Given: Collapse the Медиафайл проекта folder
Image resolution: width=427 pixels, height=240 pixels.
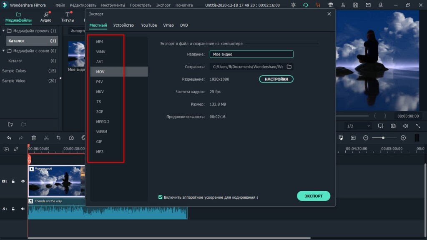Looking at the screenshot, I should pos(3,31).
